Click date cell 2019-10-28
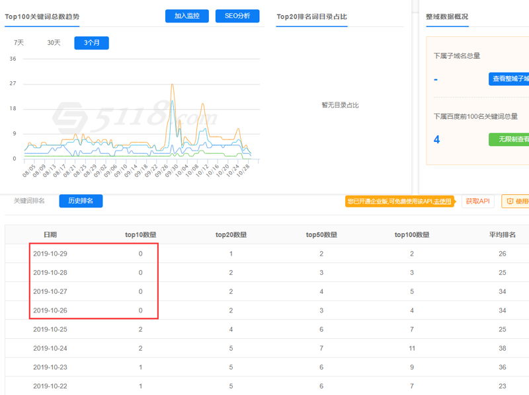This screenshot has width=529, height=395. pos(50,272)
